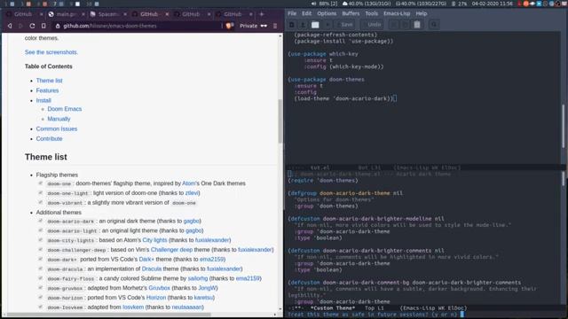Open ztlevi contributor link
The image size is (568, 319).
[192, 193]
